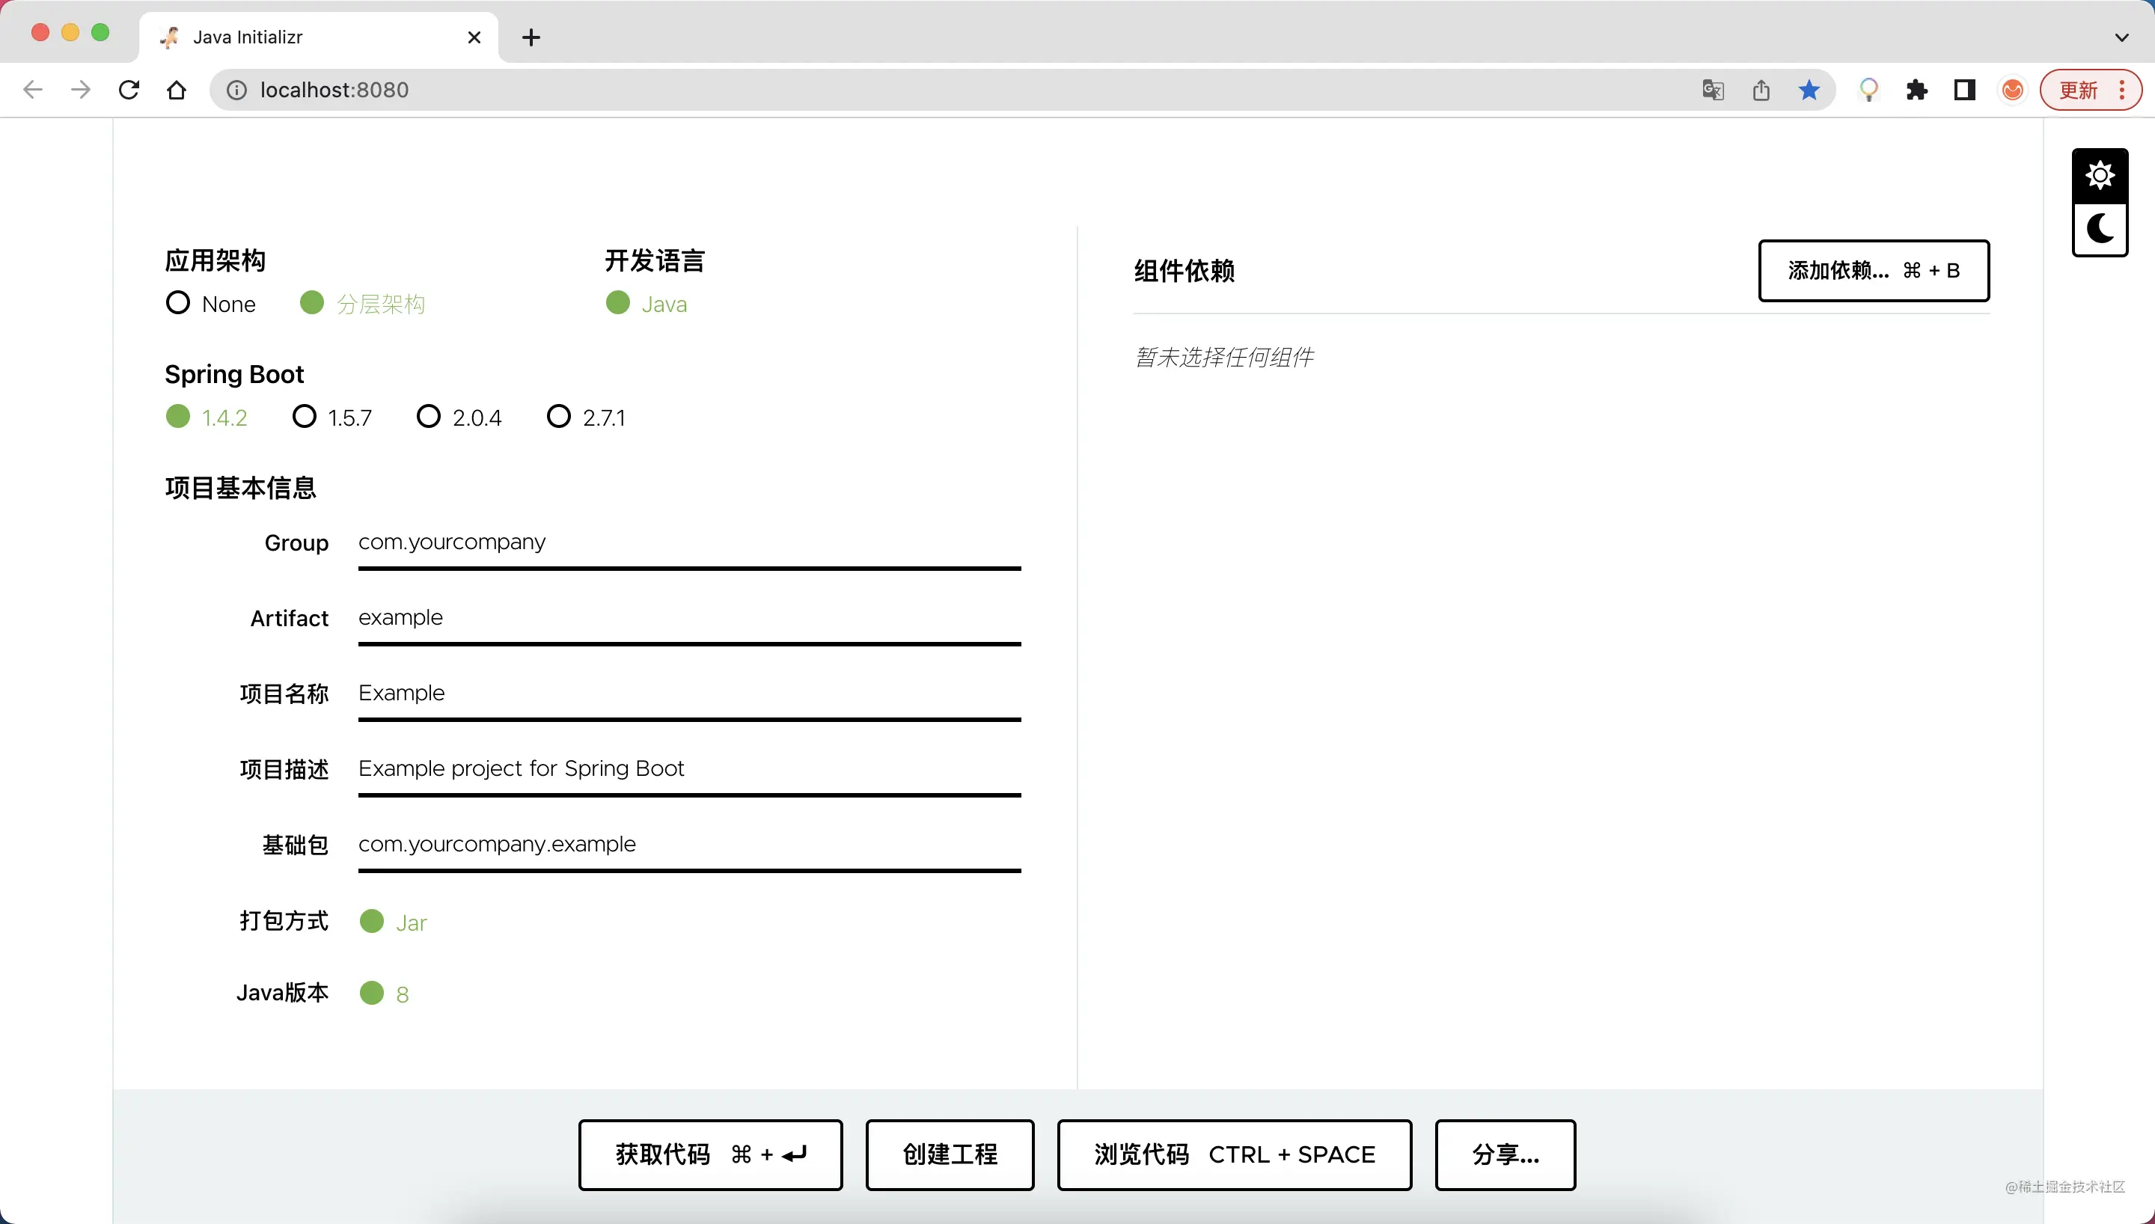Click the 项目基本信息 heading
Image resolution: width=2155 pixels, height=1224 pixels.
pos(240,488)
